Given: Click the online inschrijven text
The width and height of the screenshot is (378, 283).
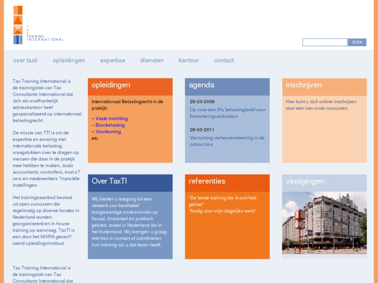Looking at the screenshot, I should [x=321, y=105].
